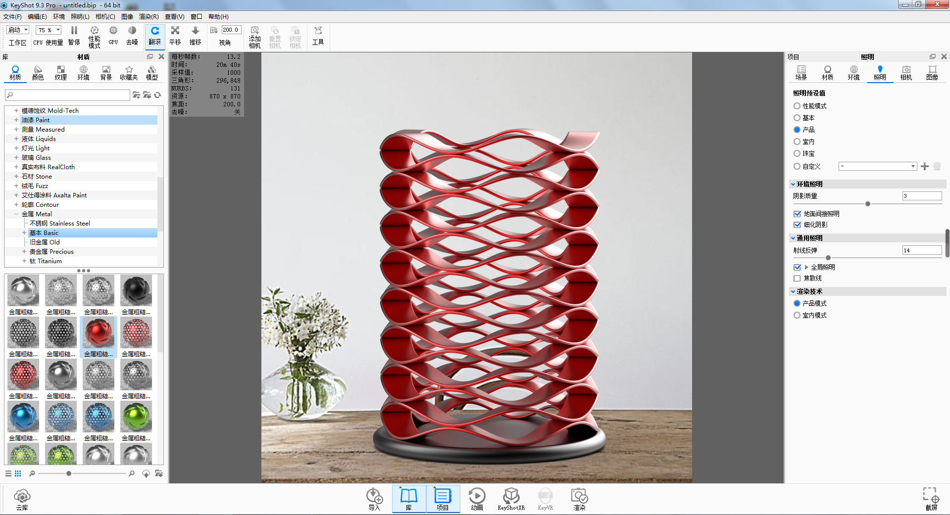The height and width of the screenshot is (515, 950).
Task: Toggle Ground Indirect Illumination (地面间接照明) checkbox
Action: point(797,214)
